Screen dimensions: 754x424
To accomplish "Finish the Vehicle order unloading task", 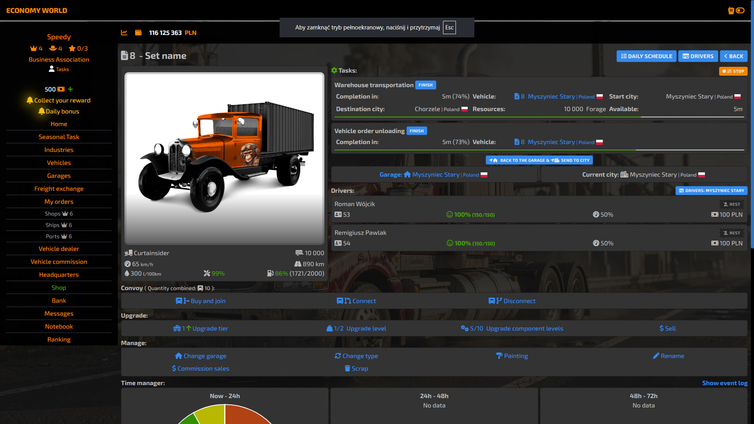I will tap(417, 131).
